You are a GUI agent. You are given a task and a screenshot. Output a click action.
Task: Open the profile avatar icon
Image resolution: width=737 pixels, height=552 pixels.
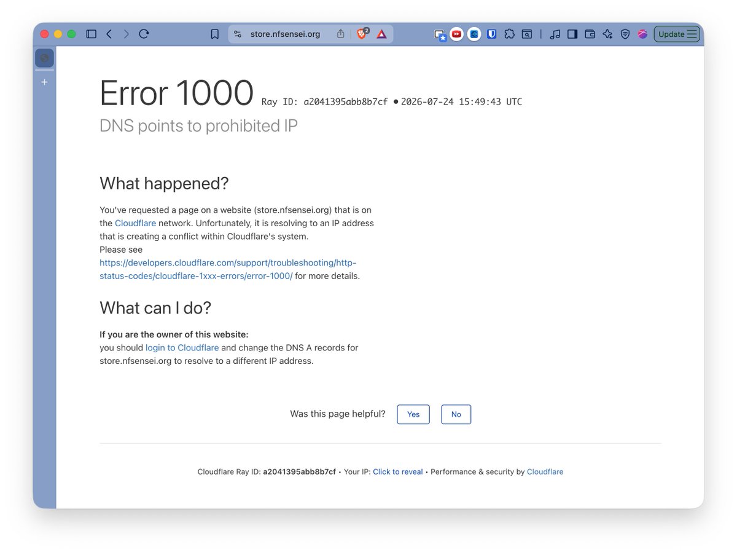pos(642,34)
